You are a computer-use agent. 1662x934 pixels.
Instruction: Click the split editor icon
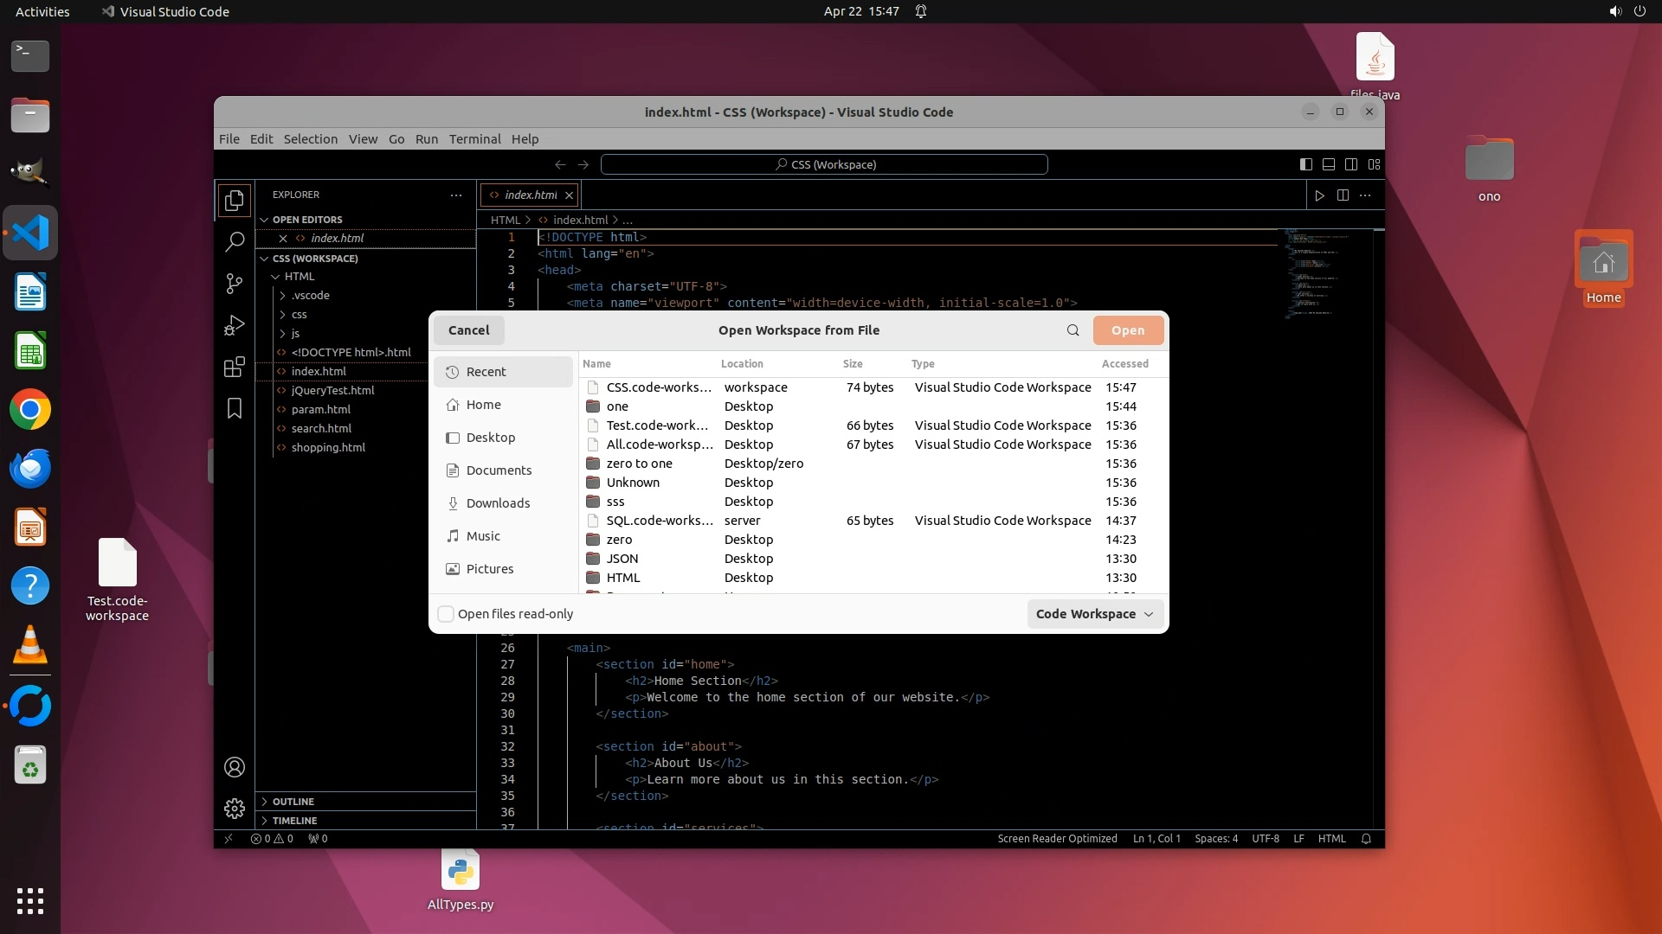1343,195
